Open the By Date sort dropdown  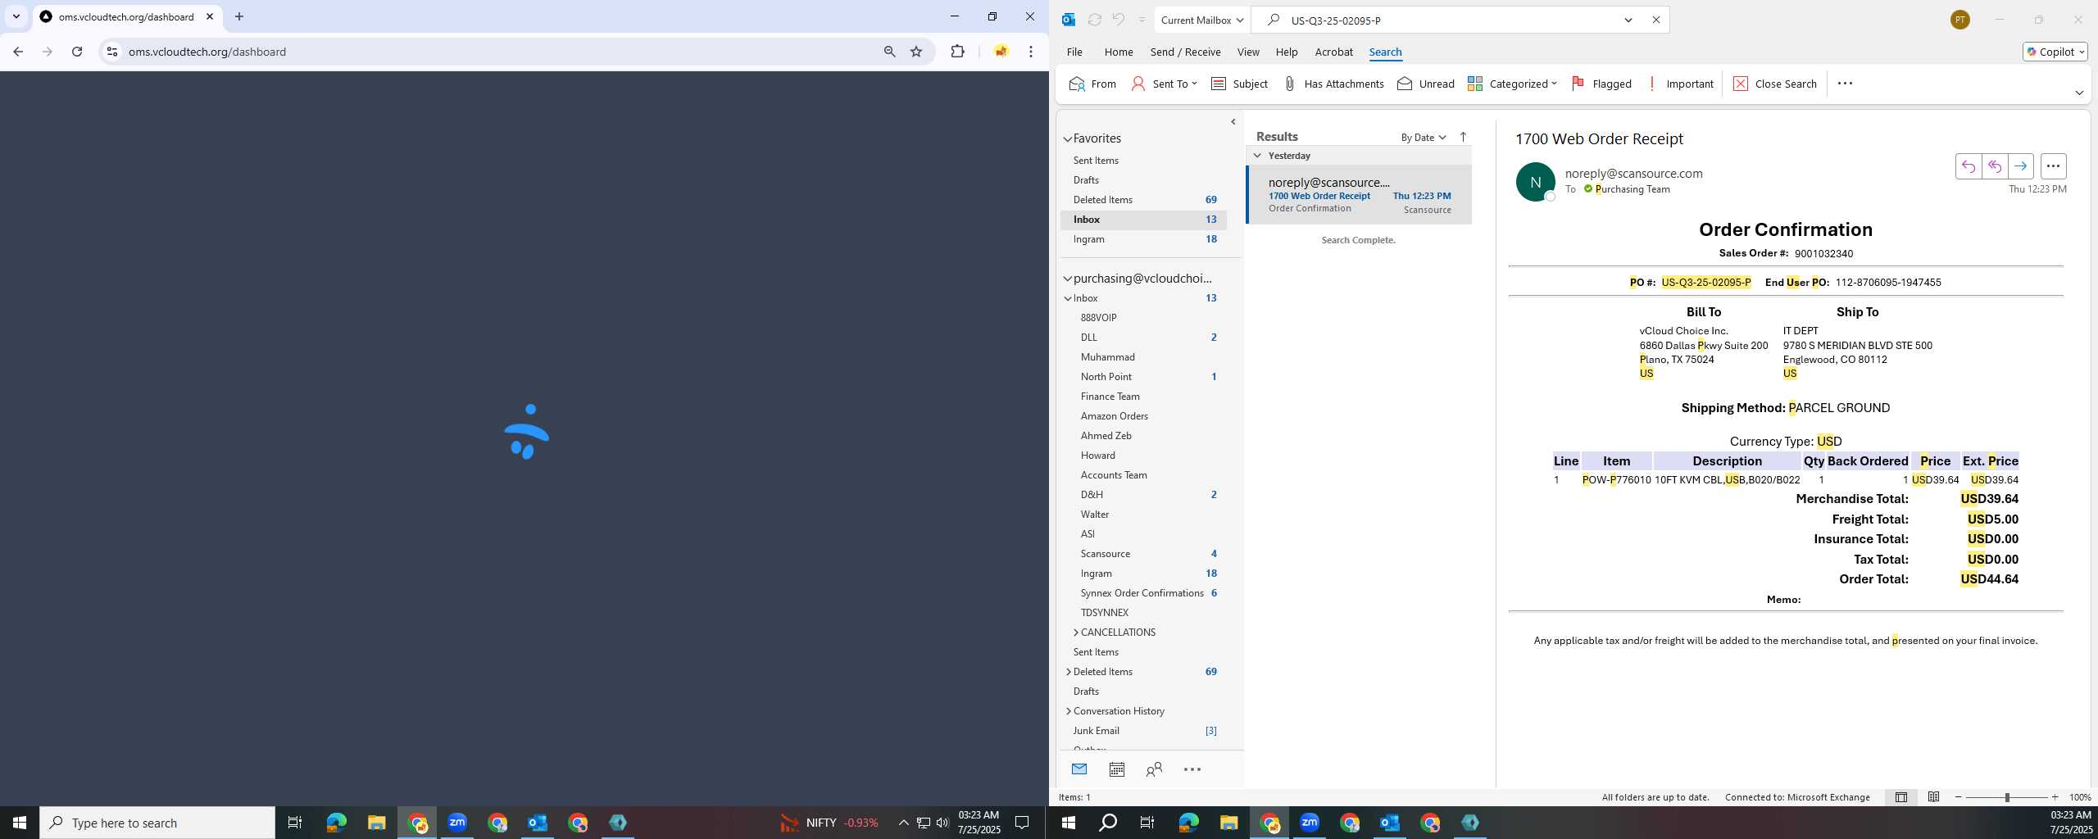pos(1424,137)
